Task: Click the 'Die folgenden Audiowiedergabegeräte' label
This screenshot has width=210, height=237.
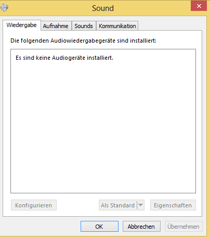Action: pyautogui.click(x=83, y=41)
